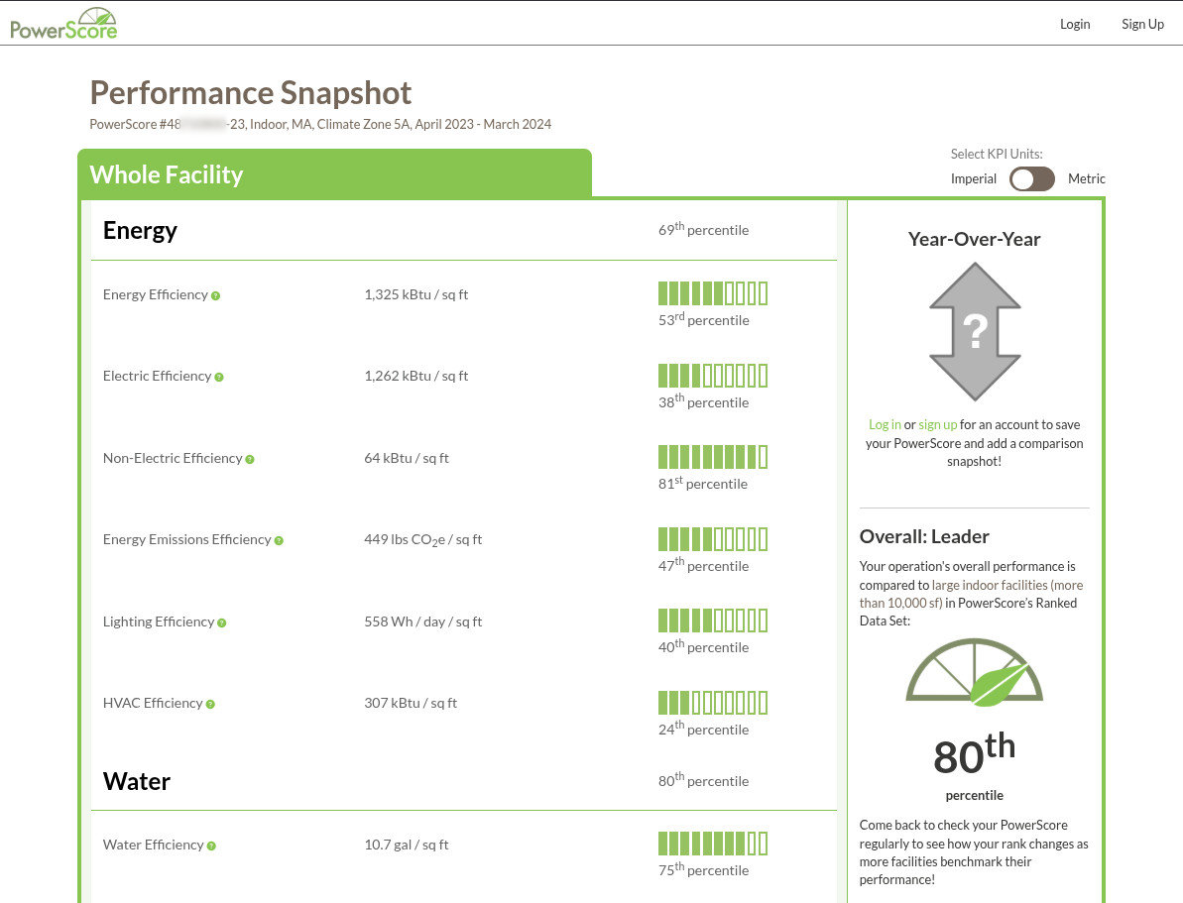Image resolution: width=1183 pixels, height=903 pixels.
Task: Click the 'Select KPI Units:' label
Action: [x=996, y=154]
